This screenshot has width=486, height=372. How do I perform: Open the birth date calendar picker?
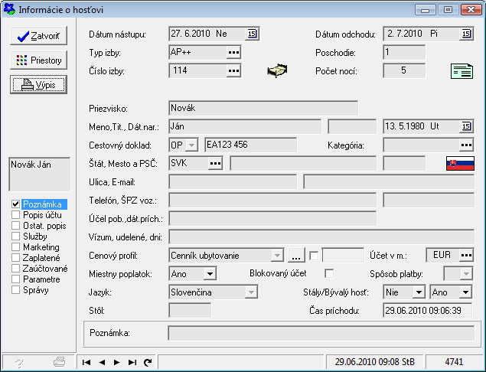click(x=466, y=126)
